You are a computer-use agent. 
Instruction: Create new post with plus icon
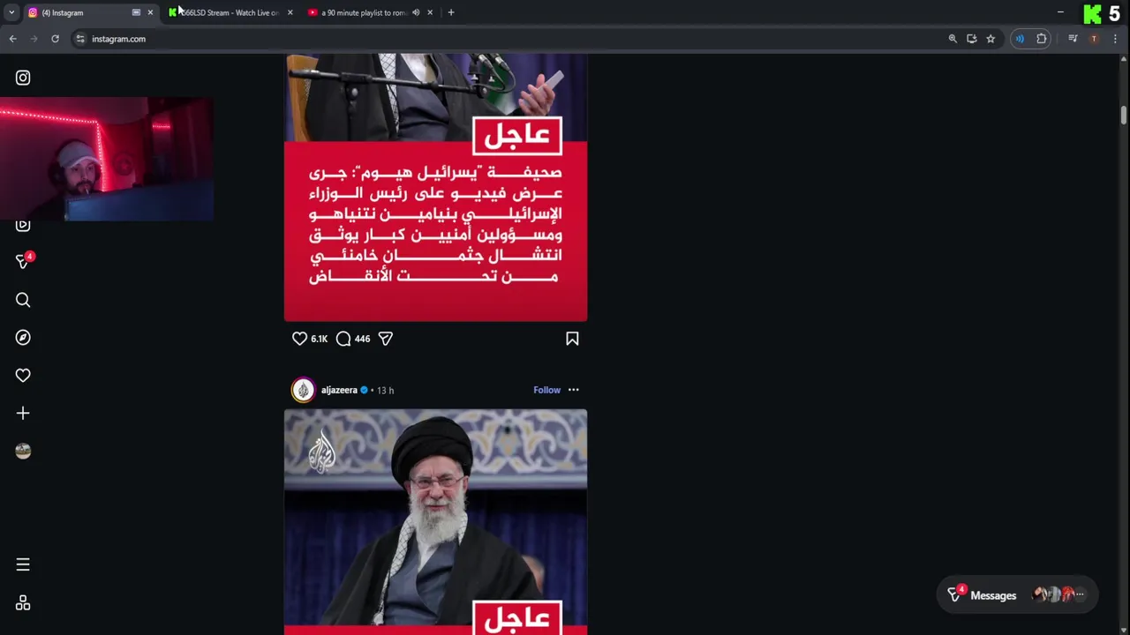tap(23, 413)
